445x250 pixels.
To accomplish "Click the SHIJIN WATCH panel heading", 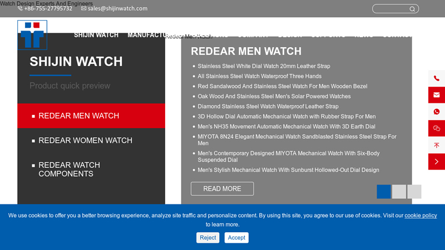I will tap(76, 62).
